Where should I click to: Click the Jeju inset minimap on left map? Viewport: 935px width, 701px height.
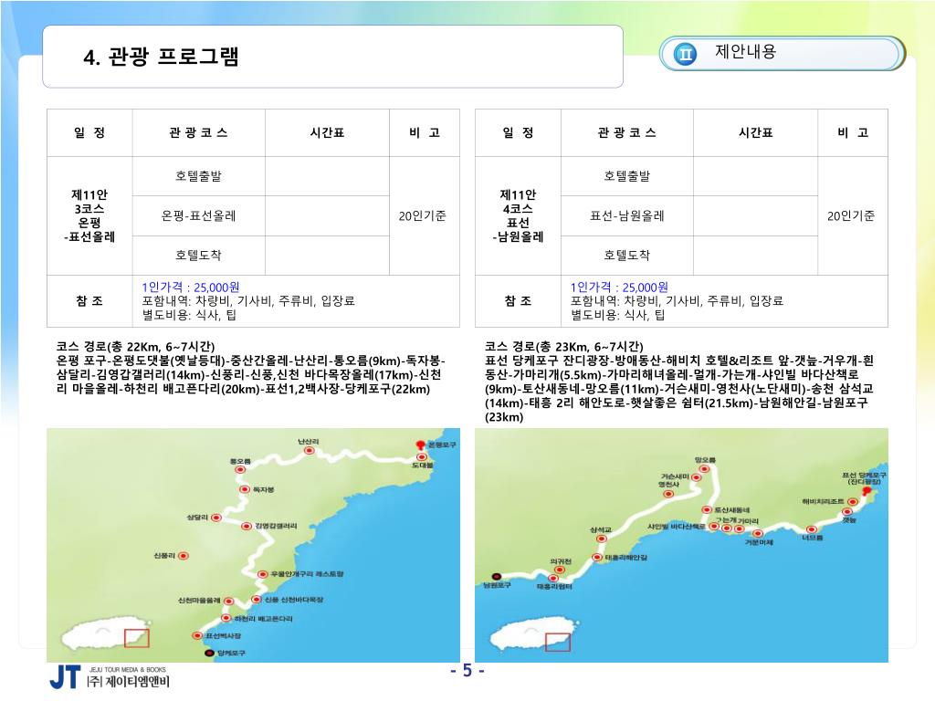[x=106, y=636]
